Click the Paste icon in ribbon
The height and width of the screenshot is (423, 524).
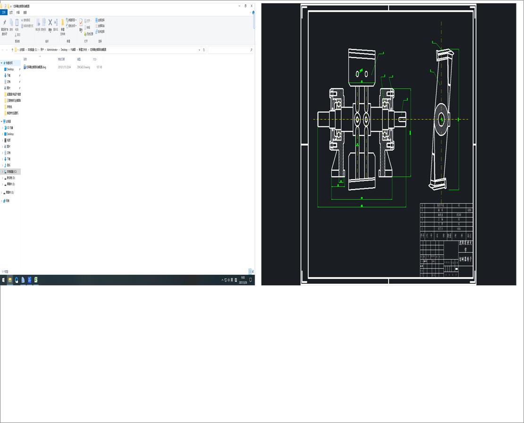tap(17, 23)
